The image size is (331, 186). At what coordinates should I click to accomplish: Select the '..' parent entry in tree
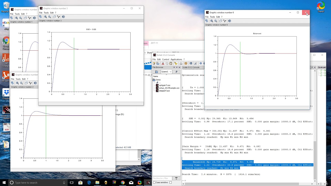tap(158, 82)
